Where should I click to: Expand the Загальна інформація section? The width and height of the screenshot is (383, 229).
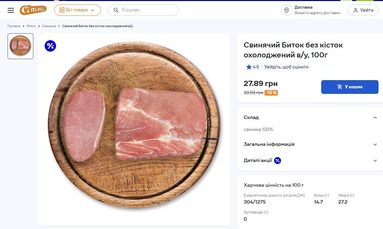[x=375, y=144]
